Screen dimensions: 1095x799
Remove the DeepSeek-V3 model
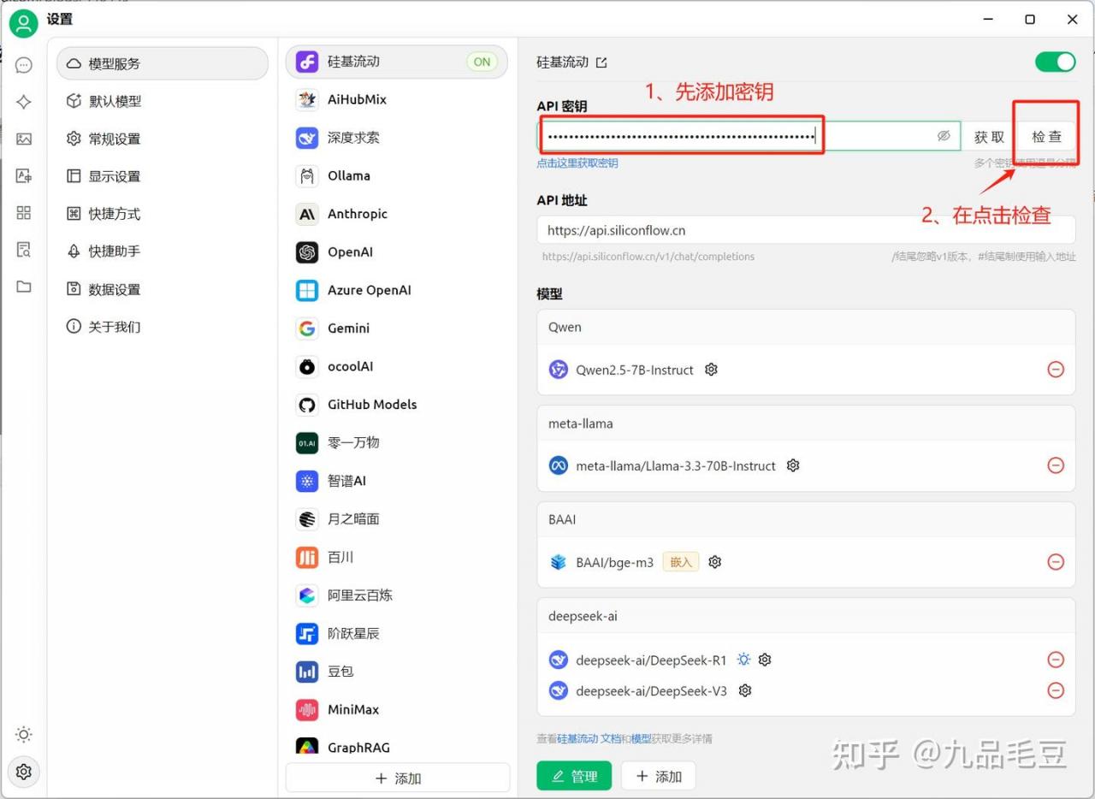(1056, 690)
